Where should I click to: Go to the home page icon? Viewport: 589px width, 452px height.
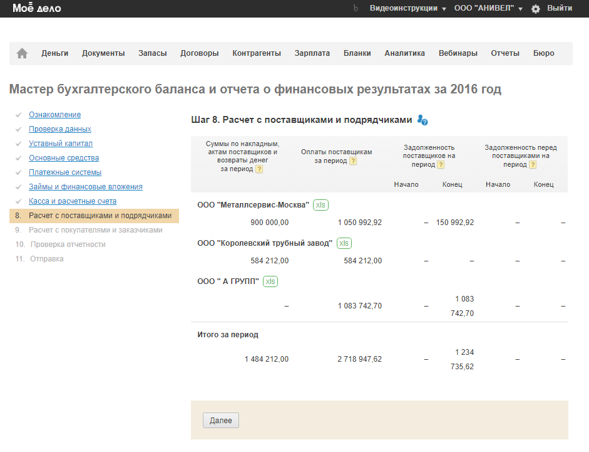(22, 53)
